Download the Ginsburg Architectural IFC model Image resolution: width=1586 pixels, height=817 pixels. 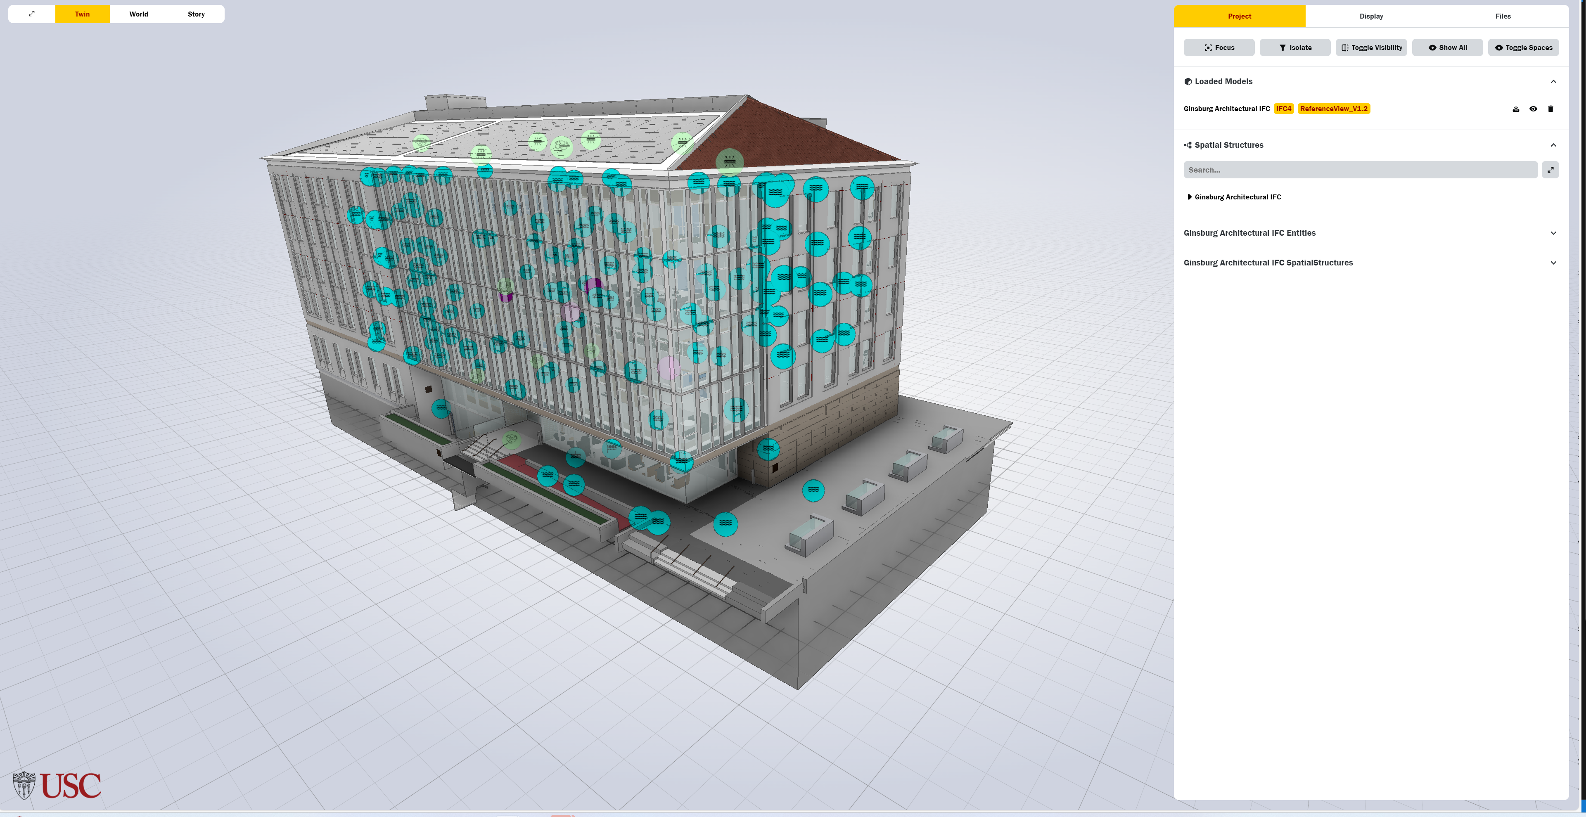click(1516, 109)
